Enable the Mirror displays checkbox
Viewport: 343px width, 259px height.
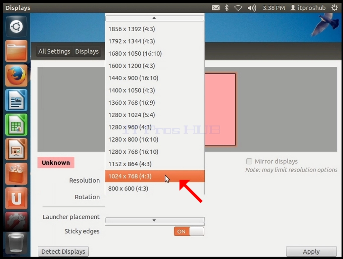click(x=249, y=161)
